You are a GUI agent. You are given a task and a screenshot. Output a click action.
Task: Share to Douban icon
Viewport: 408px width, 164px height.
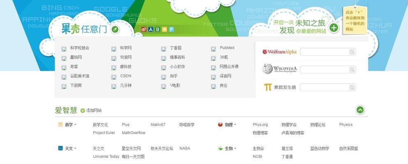(x=158, y=30)
